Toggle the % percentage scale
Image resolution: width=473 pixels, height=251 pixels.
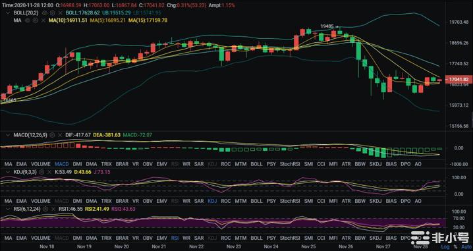[x=455, y=247]
